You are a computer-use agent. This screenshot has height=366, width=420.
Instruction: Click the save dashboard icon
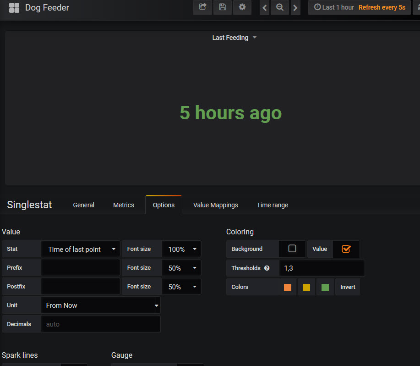[x=223, y=7]
